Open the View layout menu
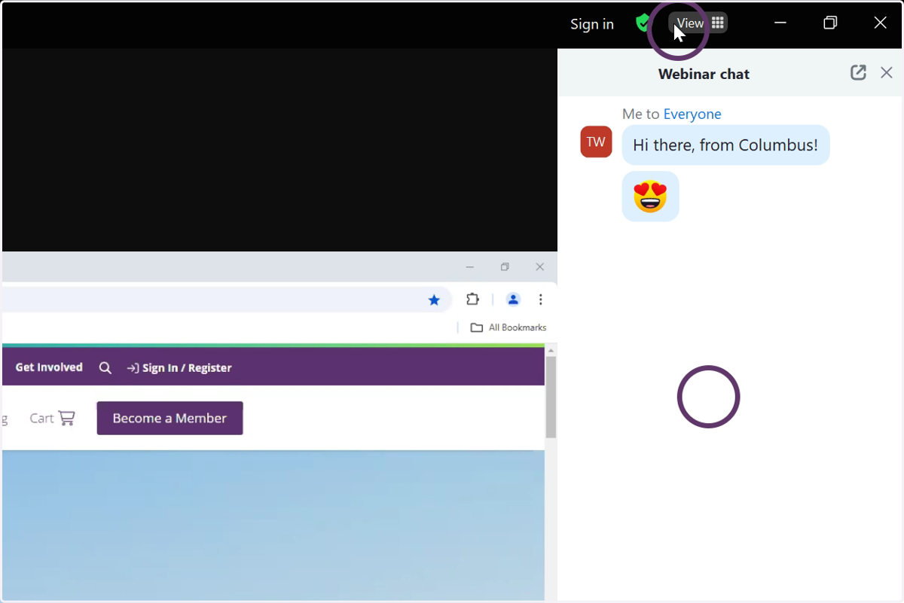904x603 pixels. [698, 23]
